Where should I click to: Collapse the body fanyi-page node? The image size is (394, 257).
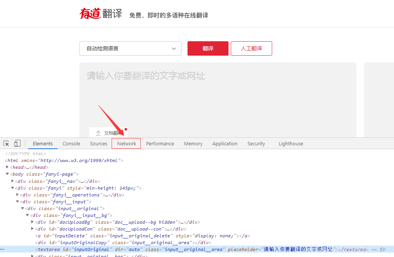click(7, 174)
